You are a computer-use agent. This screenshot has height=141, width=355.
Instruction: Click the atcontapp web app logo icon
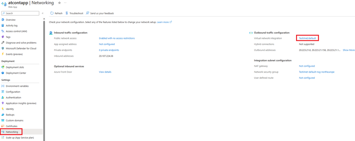pos(4,4)
